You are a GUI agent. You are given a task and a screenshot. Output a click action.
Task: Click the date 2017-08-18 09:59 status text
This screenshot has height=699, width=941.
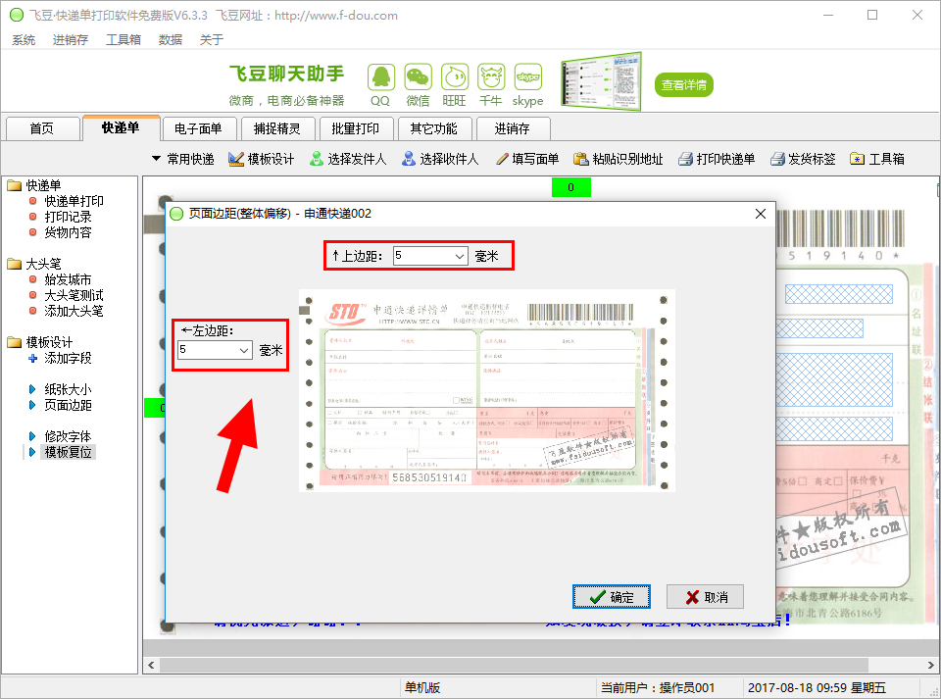coord(817,687)
